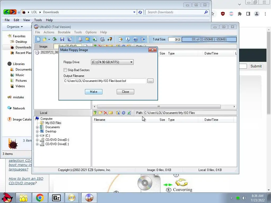Open the dropdown arrow next to the Open icon

pos(49,40)
